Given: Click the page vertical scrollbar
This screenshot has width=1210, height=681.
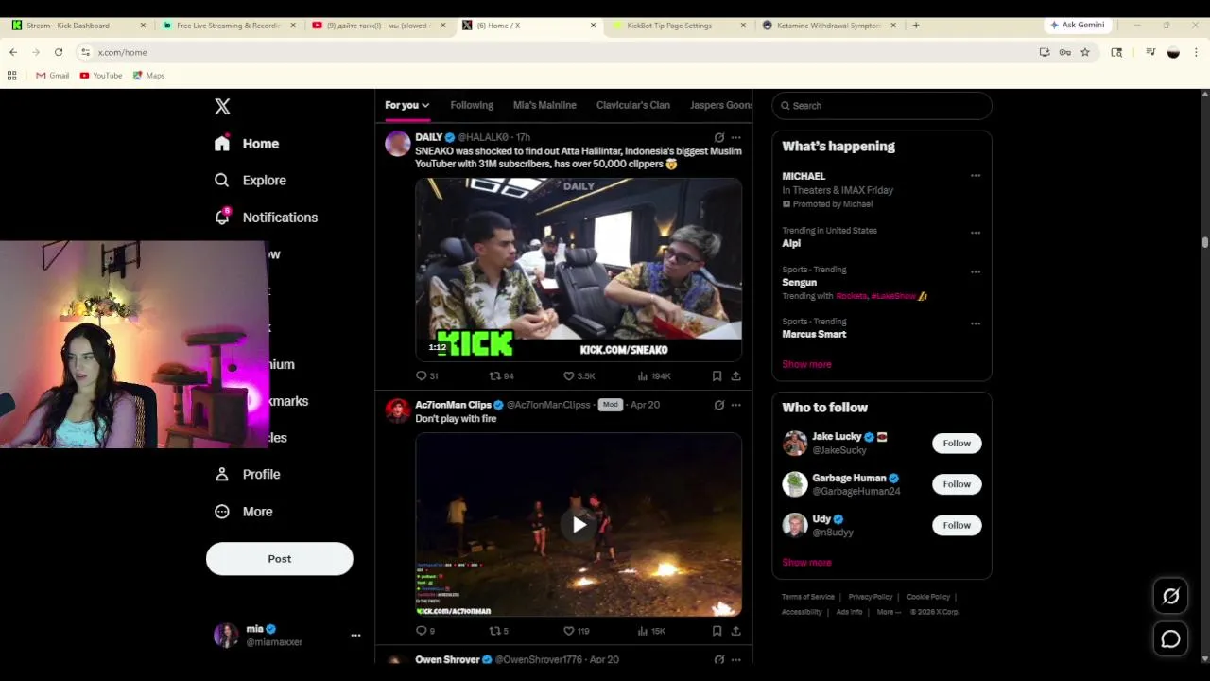Looking at the screenshot, I should (x=1205, y=243).
